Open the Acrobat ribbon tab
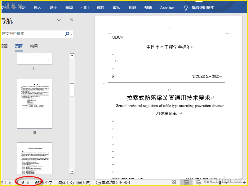The width and height of the screenshot is (248, 186). pyautogui.click(x=167, y=7)
